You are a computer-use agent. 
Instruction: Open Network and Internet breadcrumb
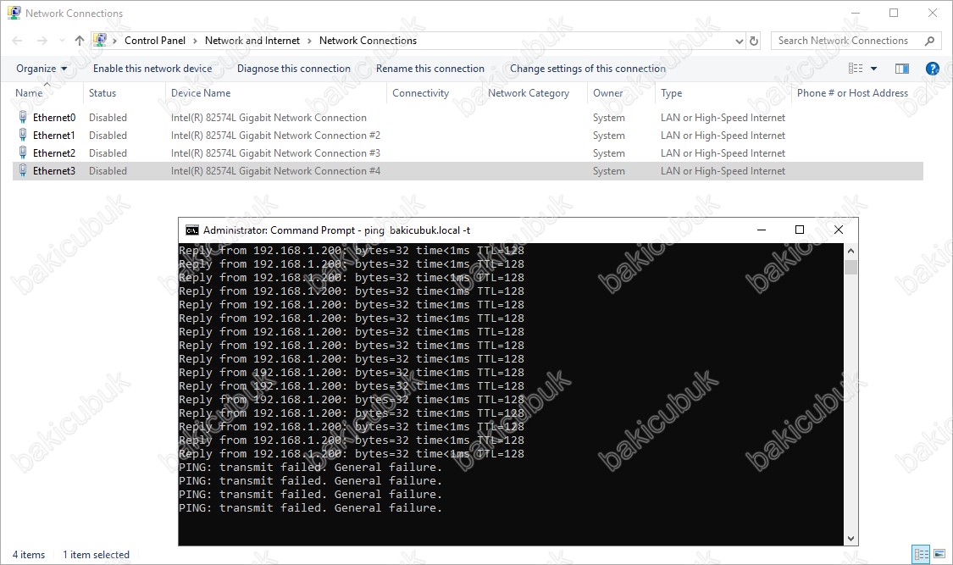(x=252, y=41)
